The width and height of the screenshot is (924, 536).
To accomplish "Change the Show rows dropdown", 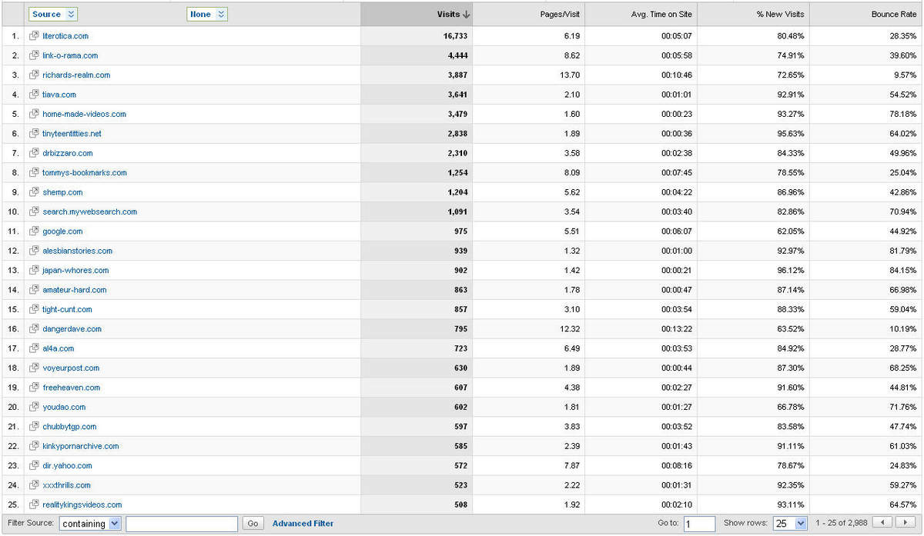I will [x=789, y=524].
